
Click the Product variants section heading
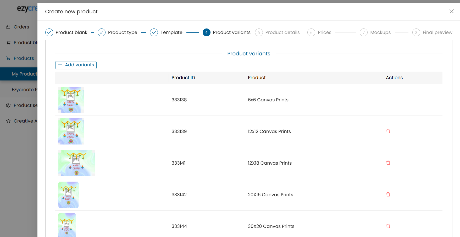coord(249,54)
